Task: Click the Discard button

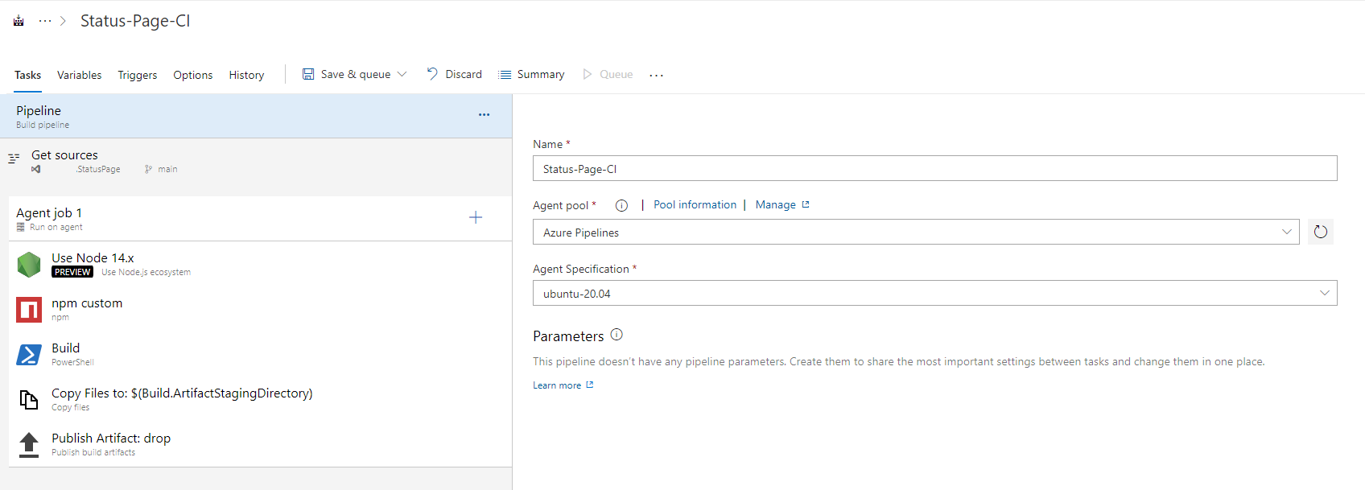Action: 455,74
